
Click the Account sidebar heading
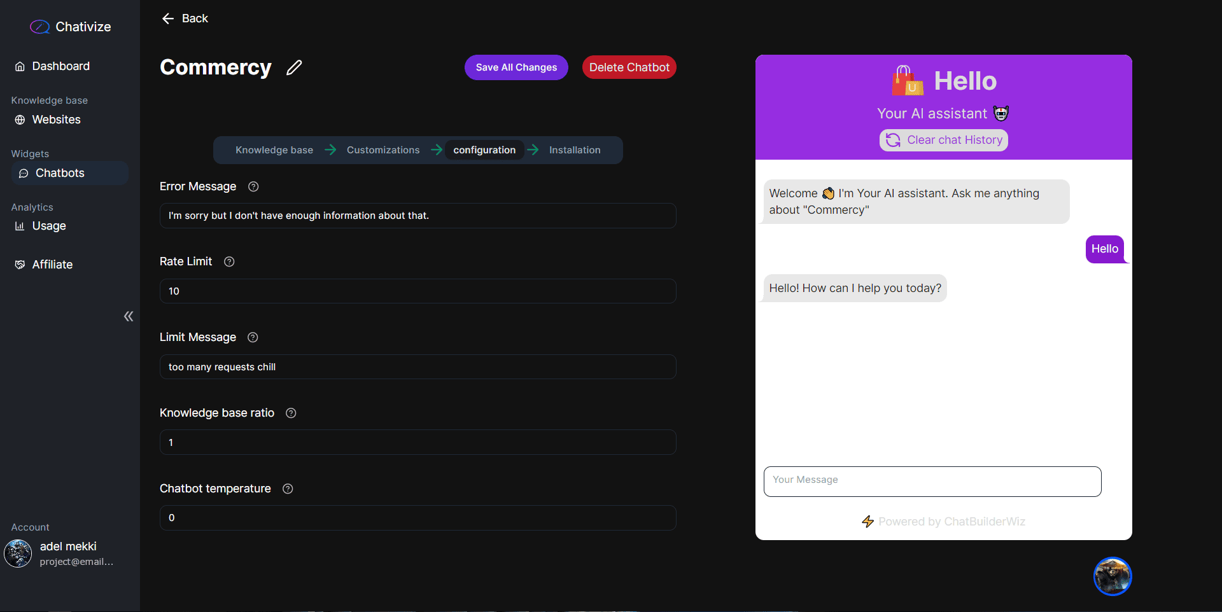click(30, 527)
